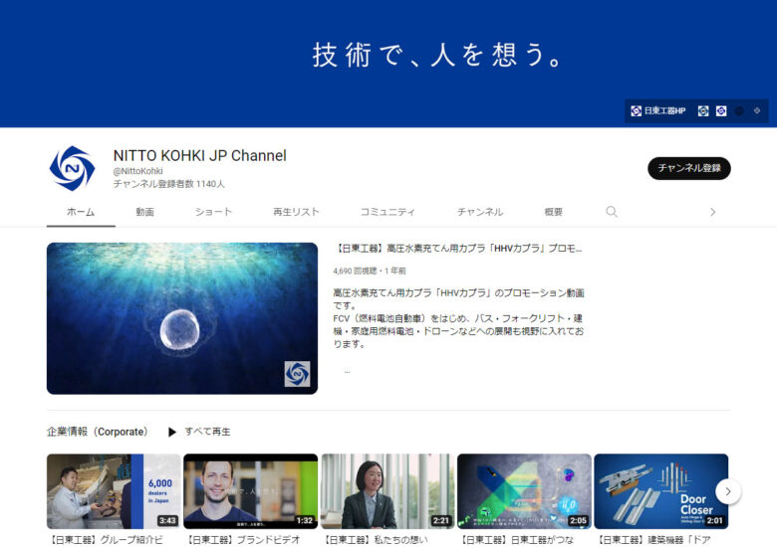Click the banner link icon with red center
Image resolution: width=777 pixels, height=547 pixels.
pyautogui.click(x=703, y=110)
